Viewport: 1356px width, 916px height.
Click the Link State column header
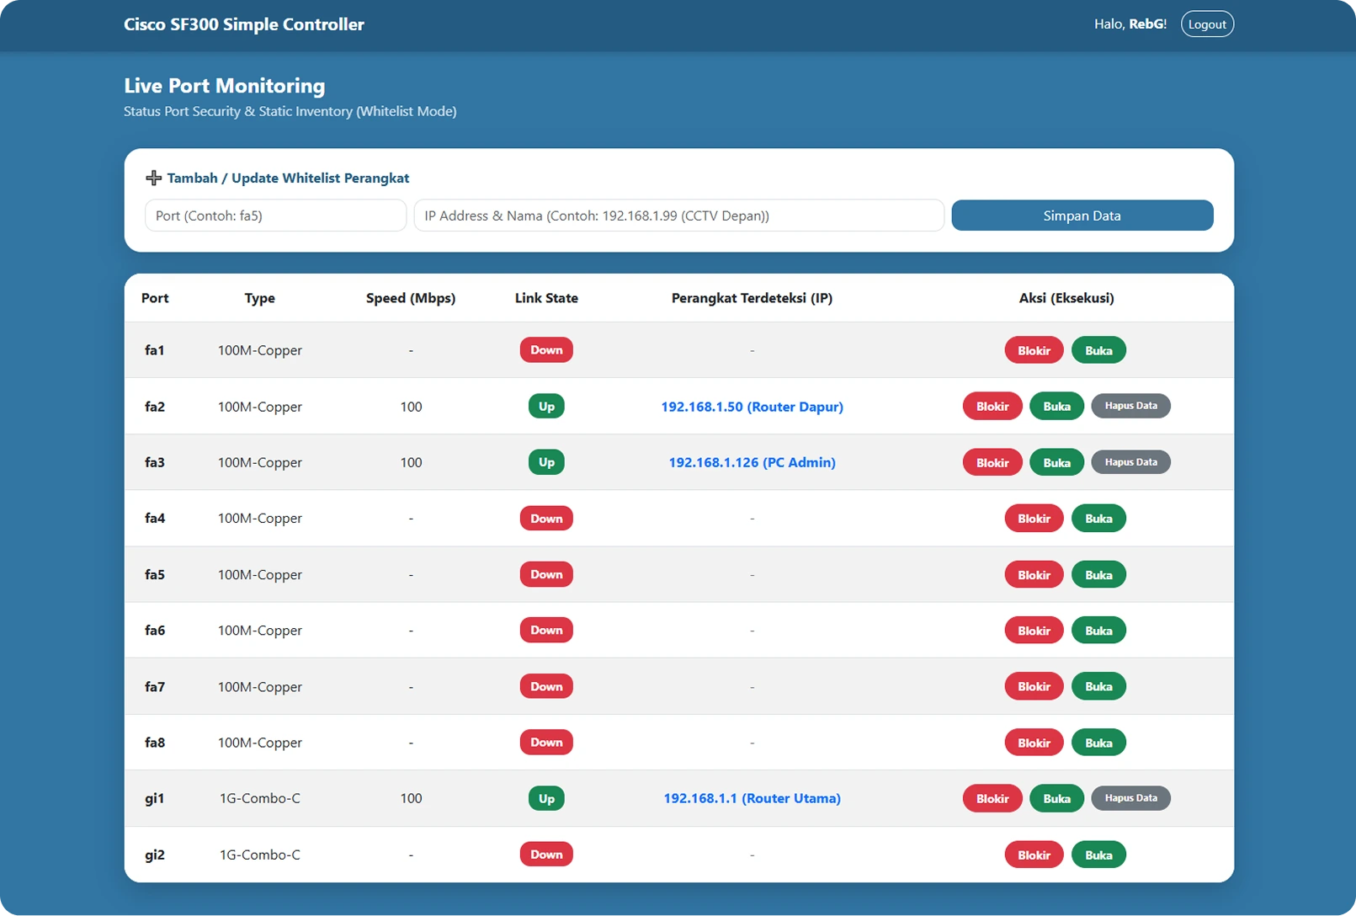click(546, 298)
